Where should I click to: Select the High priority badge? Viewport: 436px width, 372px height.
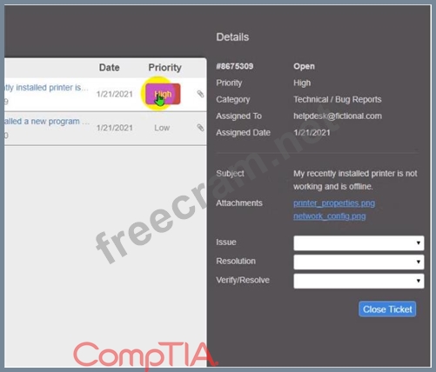point(163,94)
